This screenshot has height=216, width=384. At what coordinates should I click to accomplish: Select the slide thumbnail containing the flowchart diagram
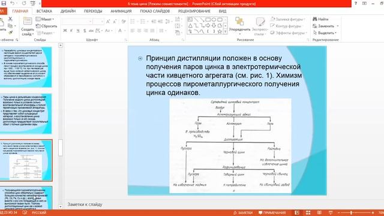26,160
